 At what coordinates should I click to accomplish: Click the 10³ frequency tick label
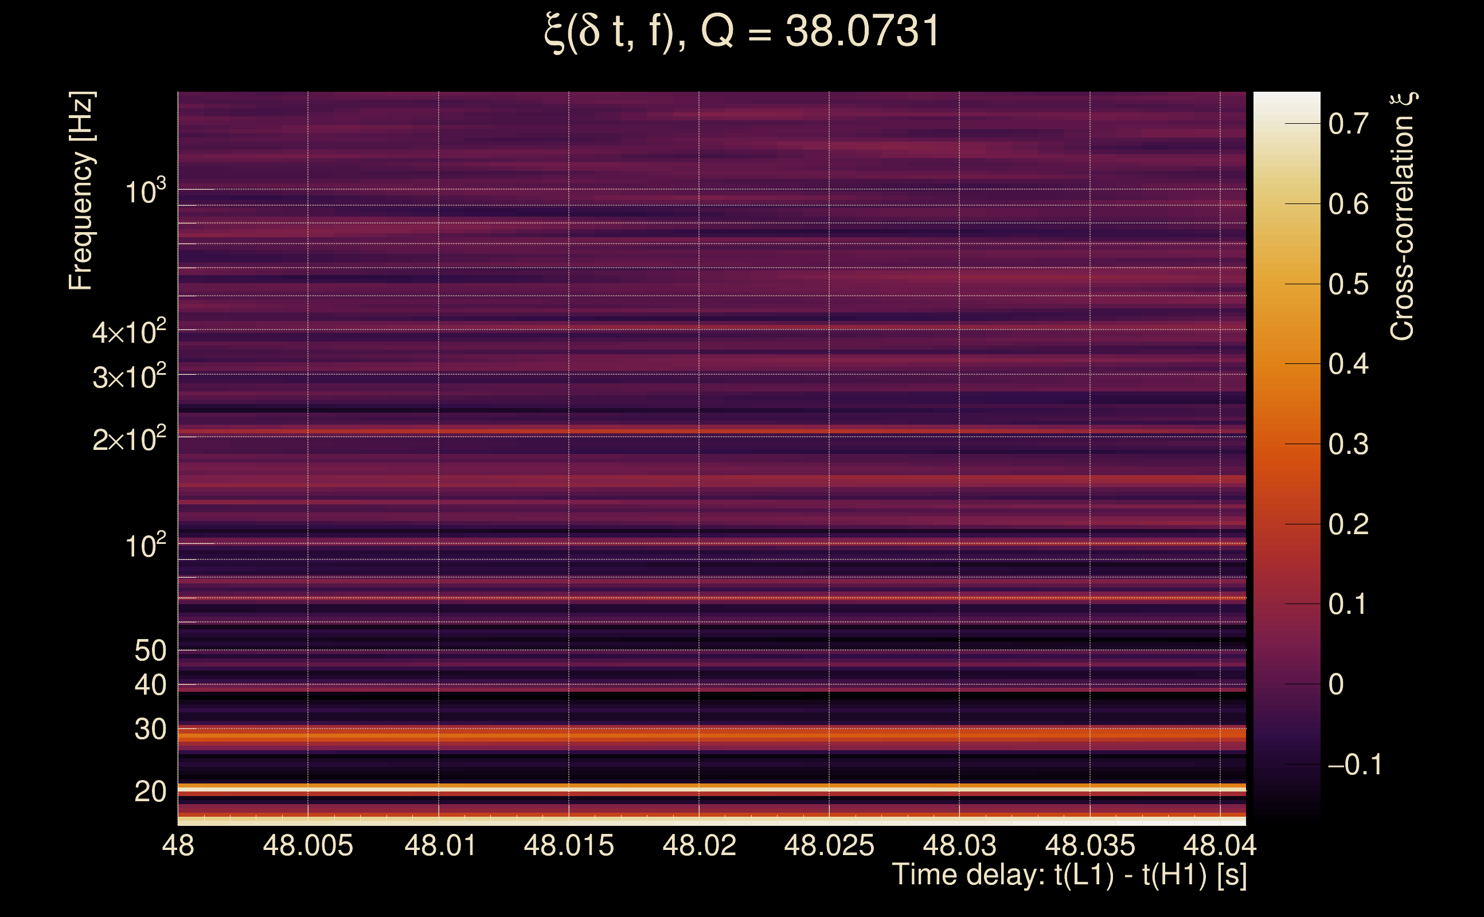[x=145, y=191]
